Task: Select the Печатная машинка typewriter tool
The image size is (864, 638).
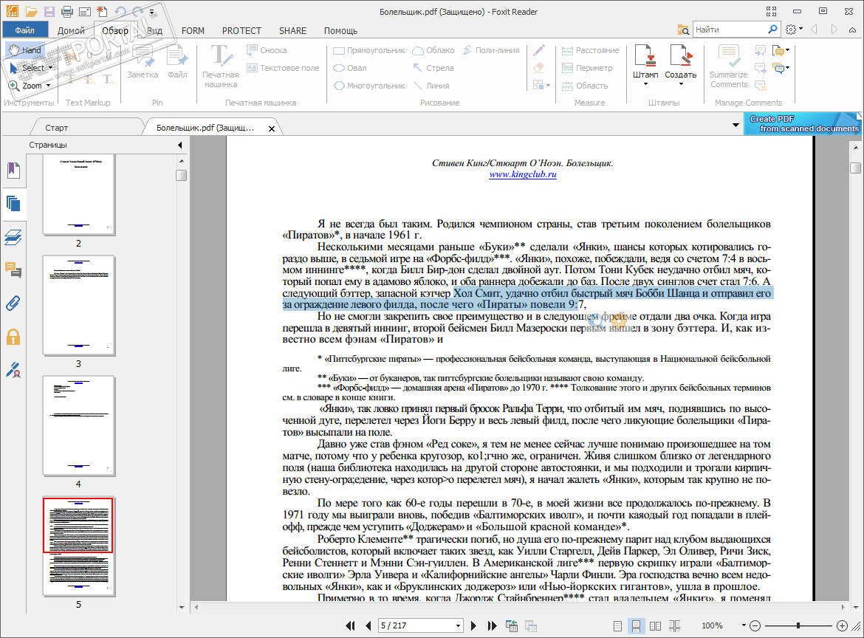Action: coord(220,66)
